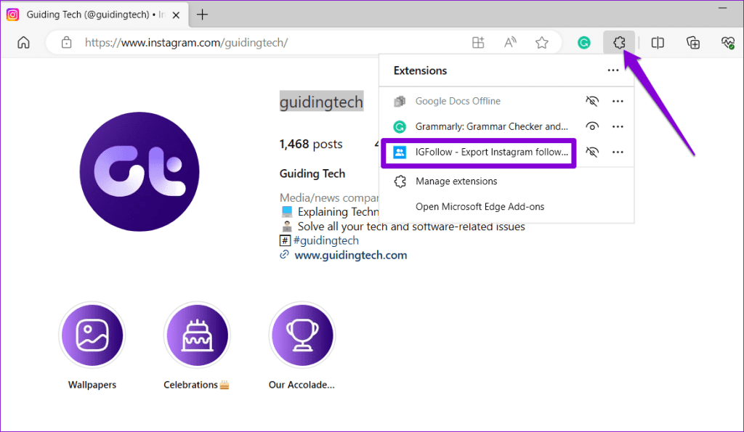Toggle Grammarly toolbar visibility eye icon
This screenshot has width=744, height=432.
592,126
